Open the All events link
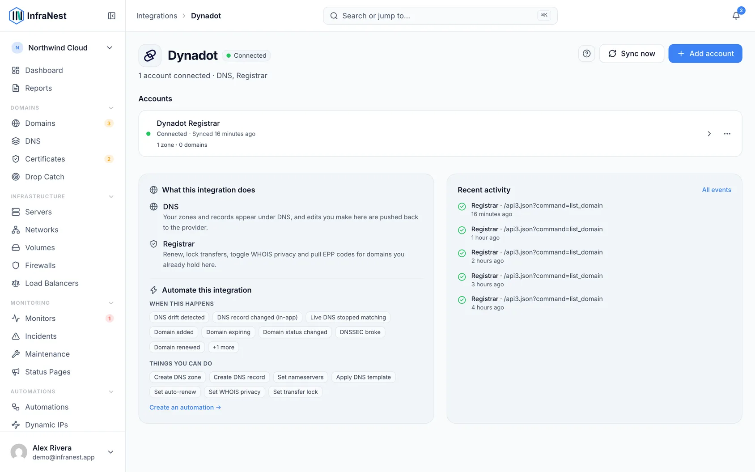The height and width of the screenshot is (472, 755). tap(717, 190)
